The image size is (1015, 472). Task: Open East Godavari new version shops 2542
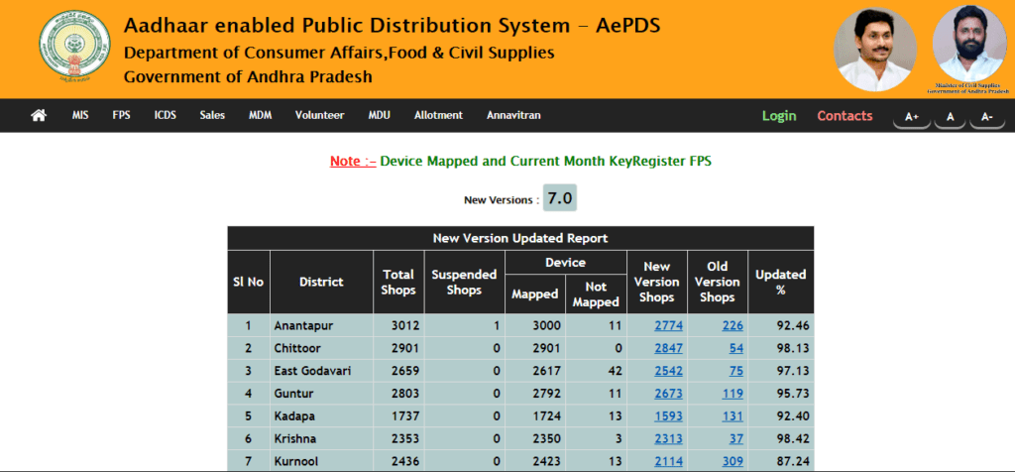click(668, 371)
